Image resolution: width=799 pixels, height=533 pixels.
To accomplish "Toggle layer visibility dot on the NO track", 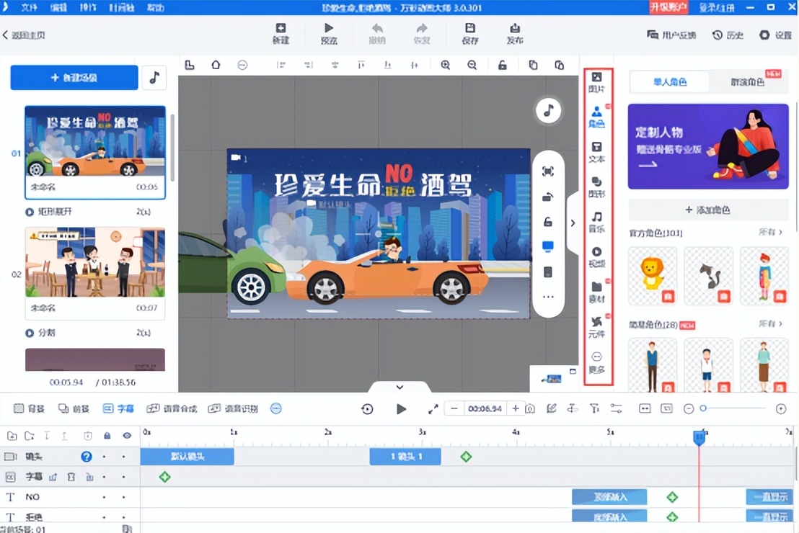I will (123, 497).
